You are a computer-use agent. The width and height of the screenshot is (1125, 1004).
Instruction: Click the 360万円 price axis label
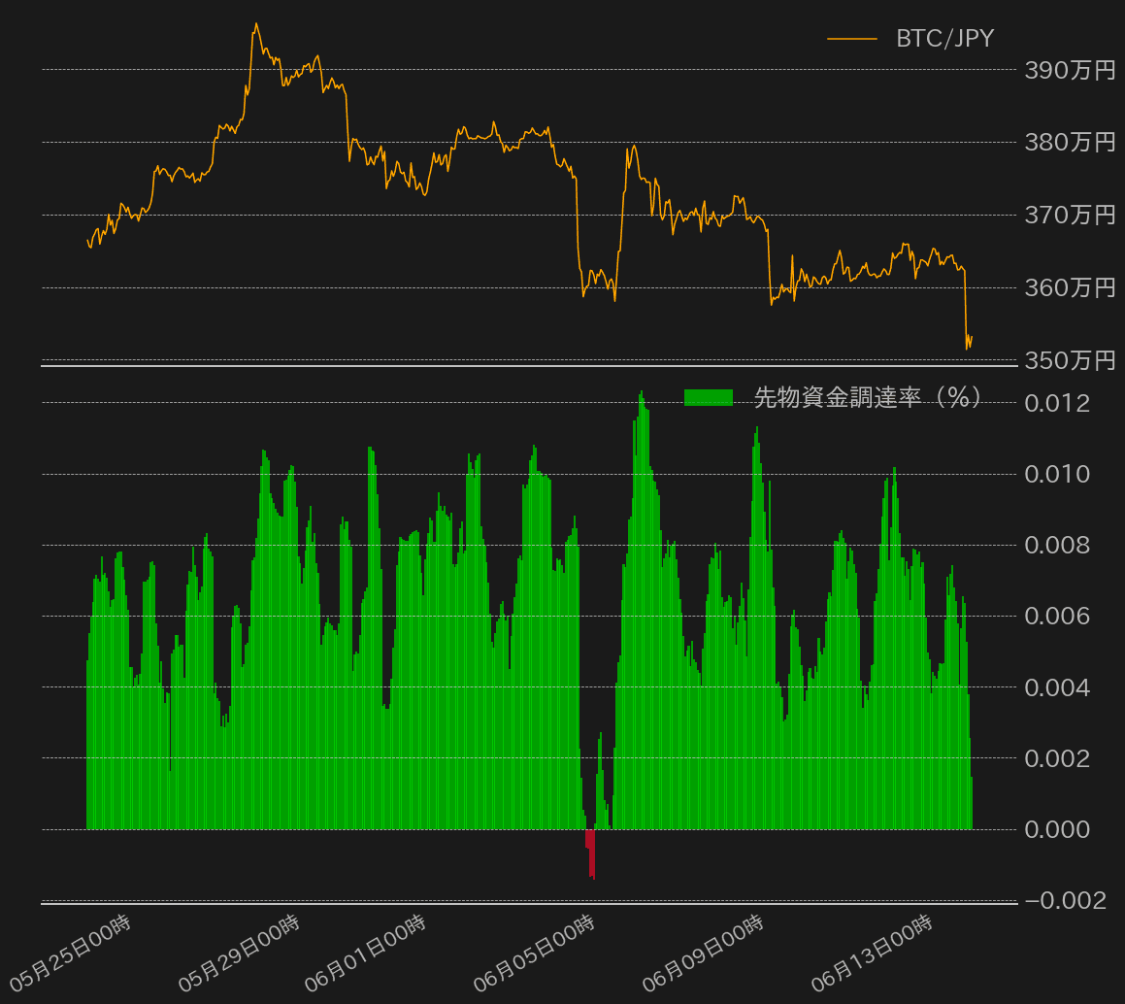click(x=1070, y=288)
